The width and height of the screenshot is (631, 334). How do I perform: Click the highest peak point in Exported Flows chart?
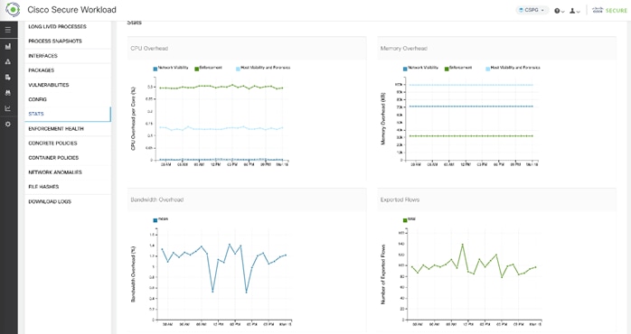coord(462,244)
